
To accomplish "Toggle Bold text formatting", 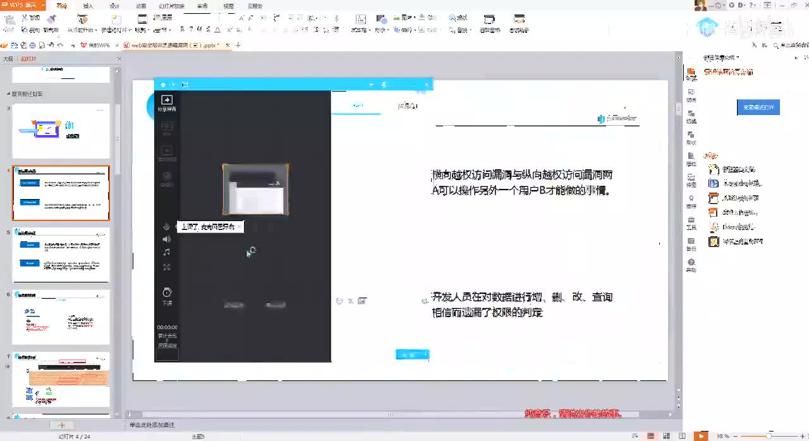I will coord(182,30).
